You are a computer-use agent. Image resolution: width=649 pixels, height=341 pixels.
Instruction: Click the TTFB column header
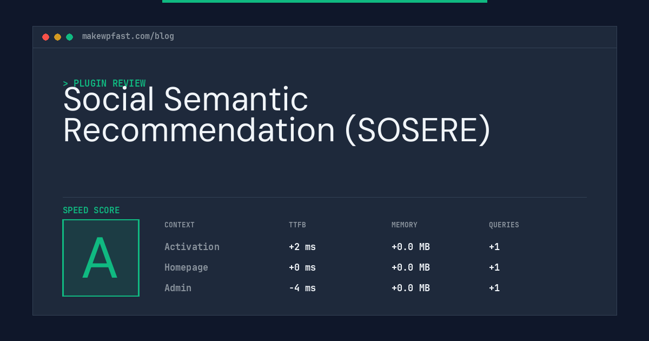pos(297,225)
